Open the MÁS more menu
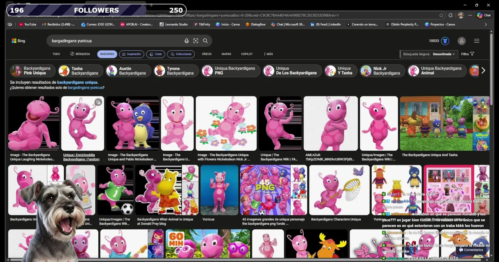 pos(268,54)
